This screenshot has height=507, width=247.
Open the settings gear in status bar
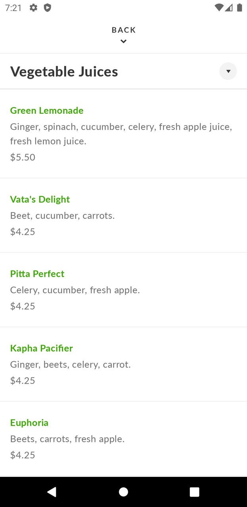33,8
